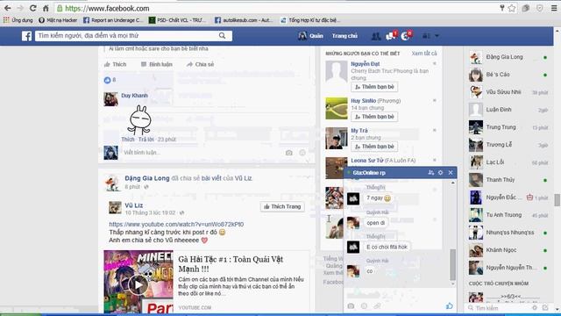The image size is (561, 316).
Task: Bookmark this page with the star icon
Action: click(x=512, y=8)
